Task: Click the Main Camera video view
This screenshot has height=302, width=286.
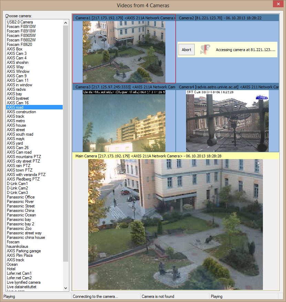Action: 175,224
